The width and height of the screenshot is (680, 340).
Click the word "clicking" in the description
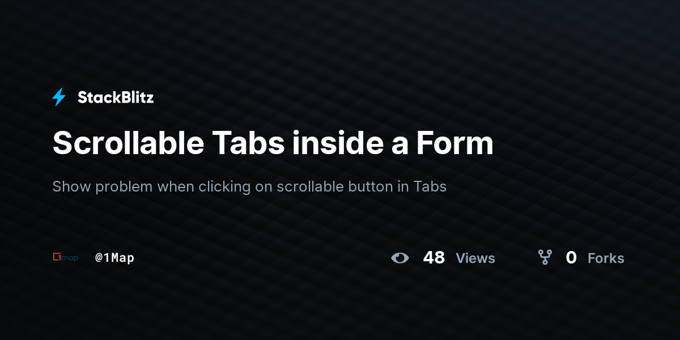click(x=225, y=186)
